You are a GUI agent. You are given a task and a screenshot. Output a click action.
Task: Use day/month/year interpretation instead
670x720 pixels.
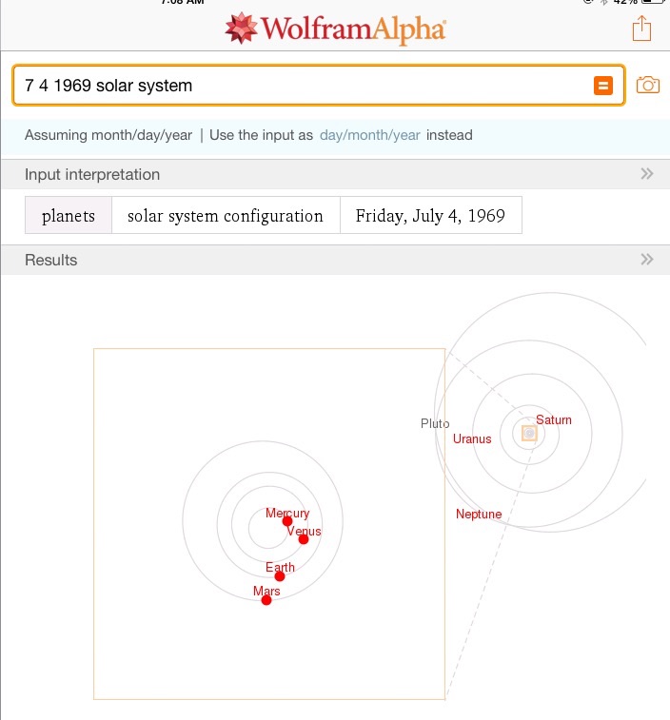pyautogui.click(x=370, y=135)
